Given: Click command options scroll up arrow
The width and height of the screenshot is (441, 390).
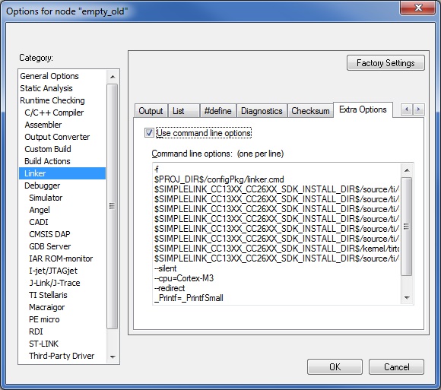Looking at the screenshot, I should 407,170.
